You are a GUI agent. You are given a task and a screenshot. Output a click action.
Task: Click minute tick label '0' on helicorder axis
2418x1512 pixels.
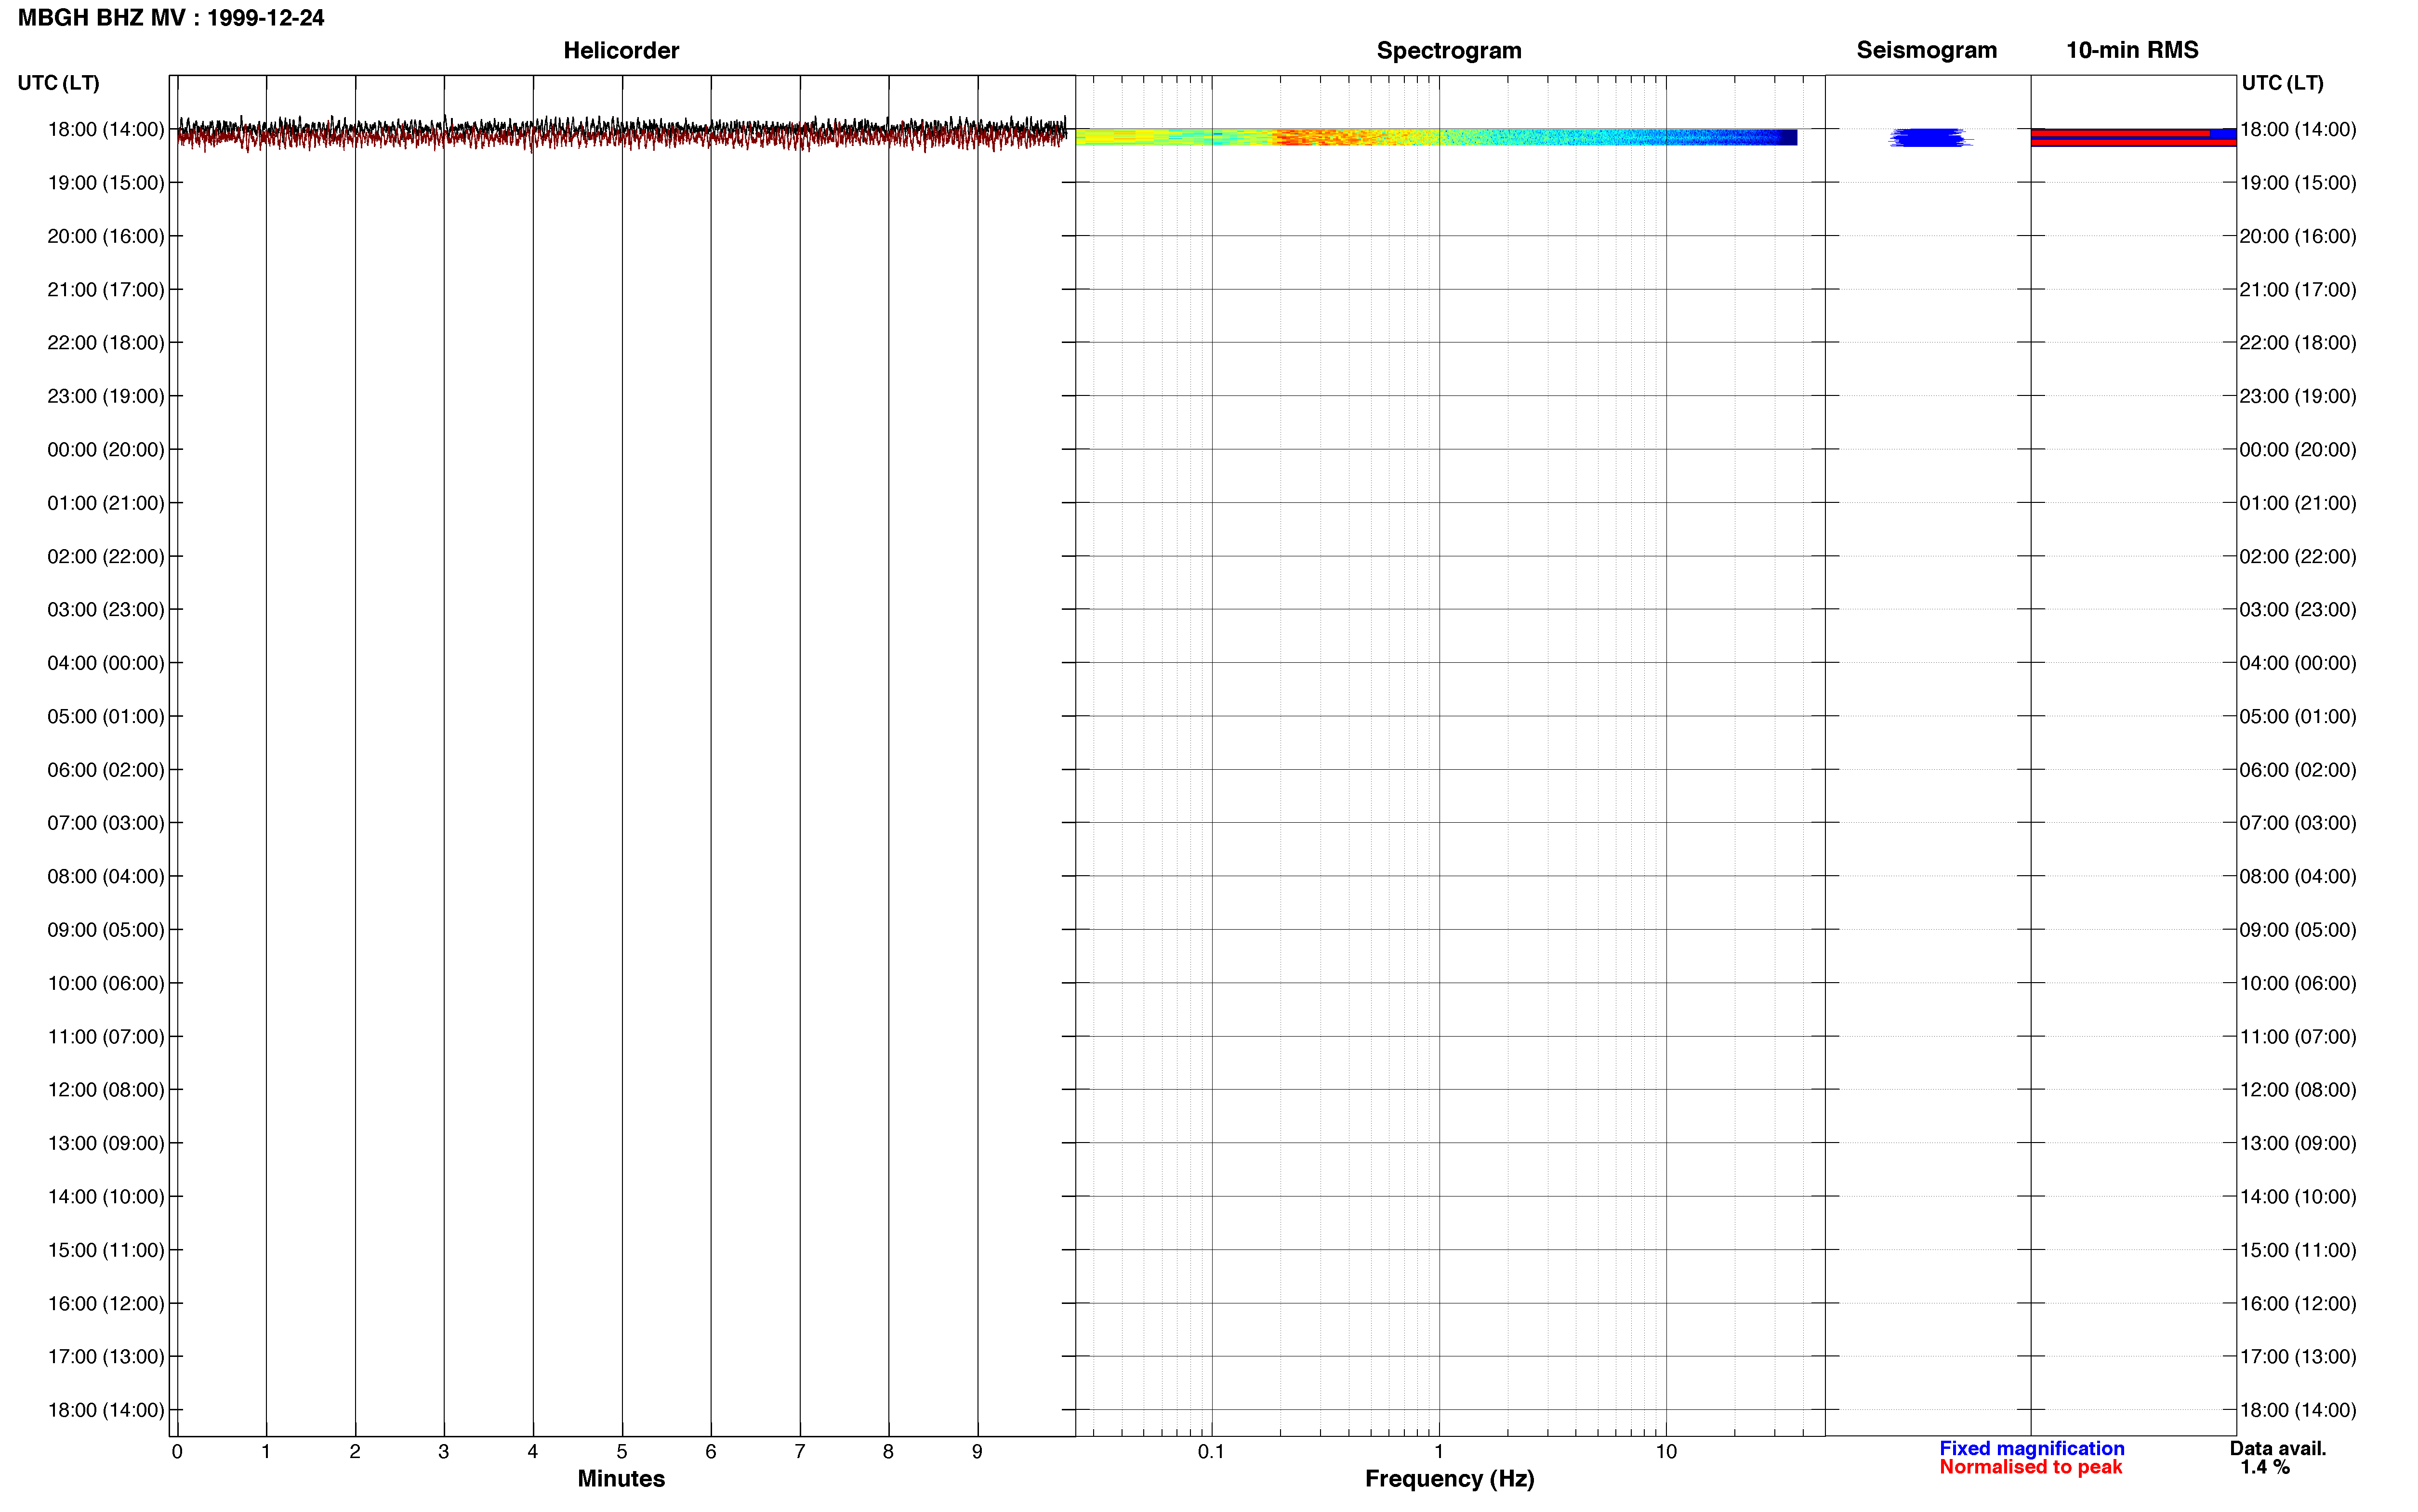pos(177,1452)
